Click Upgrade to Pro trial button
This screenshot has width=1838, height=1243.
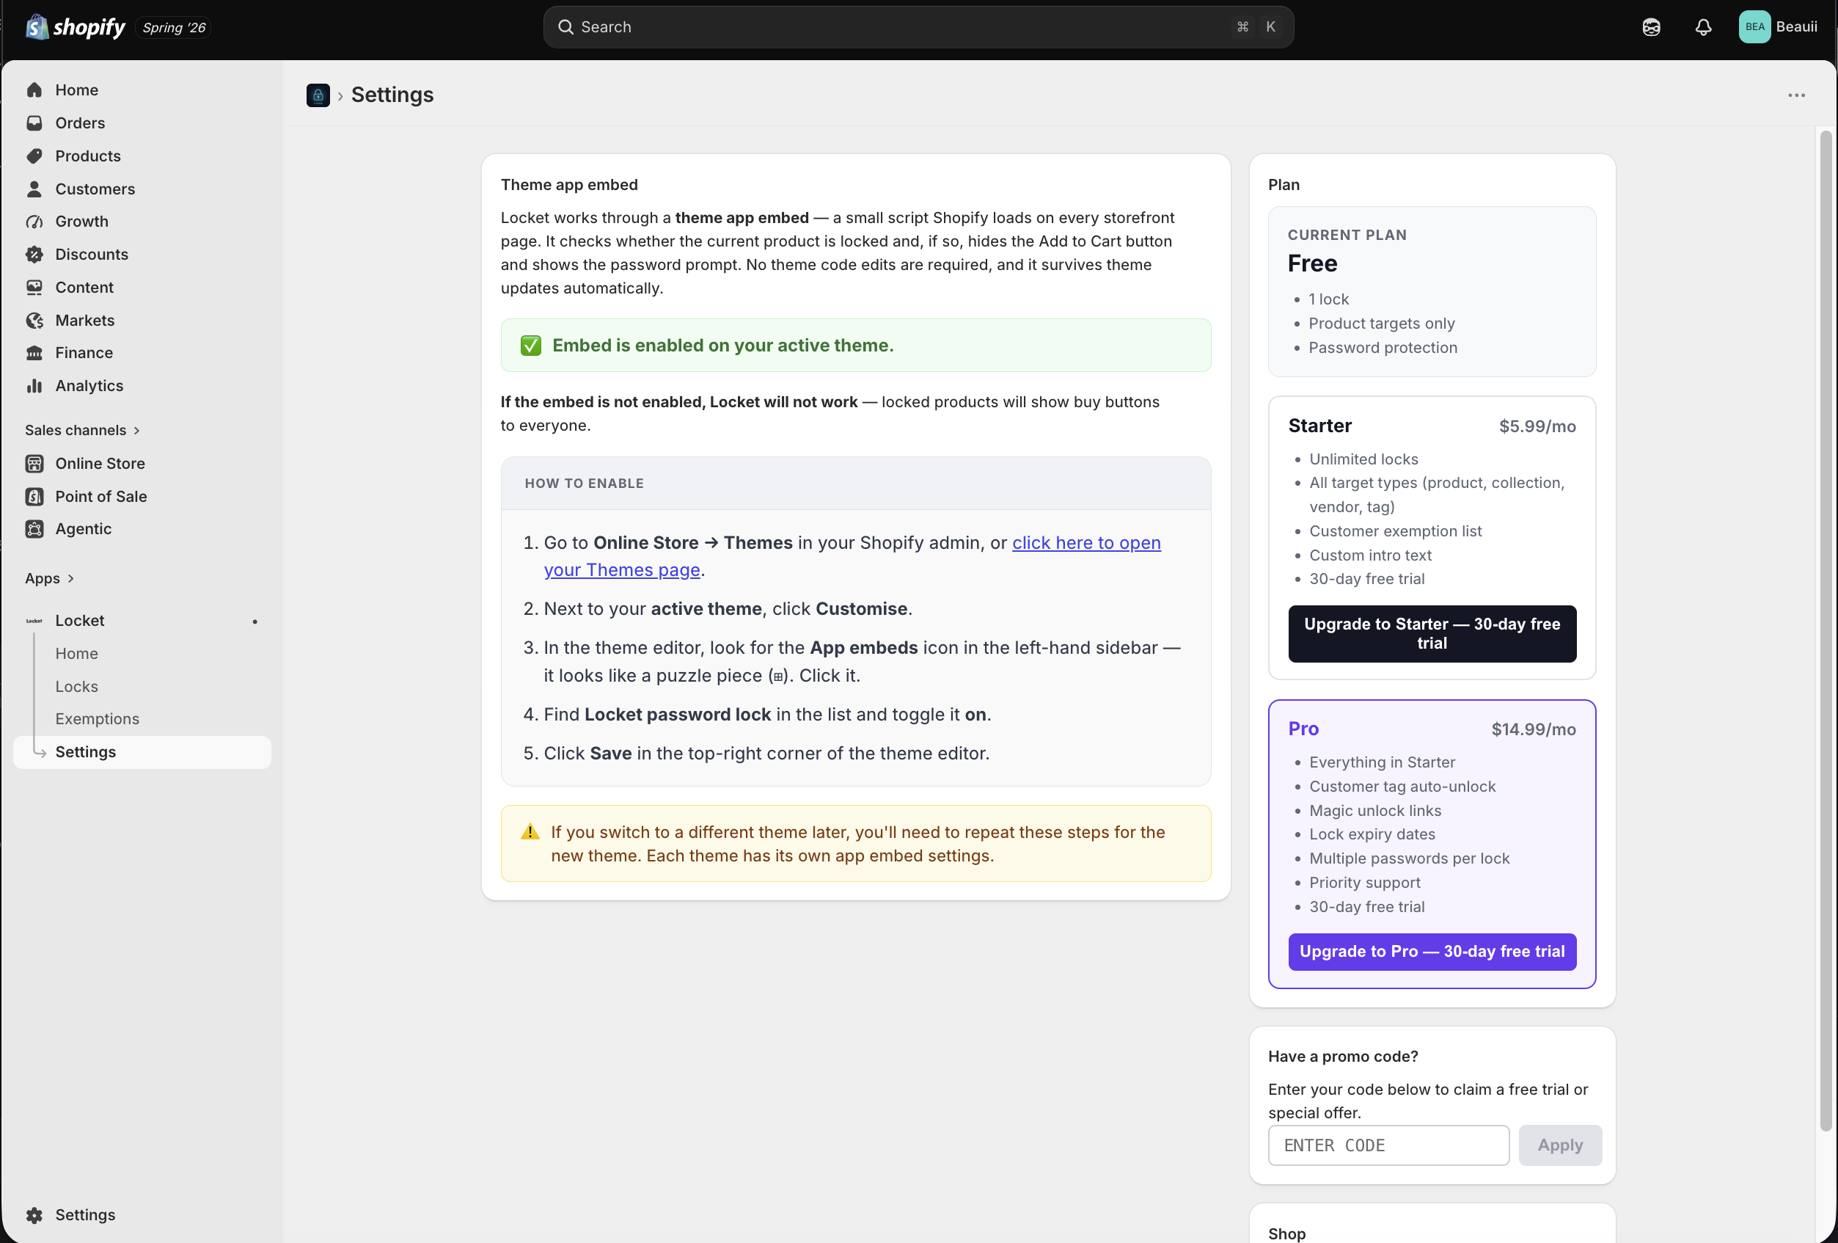(x=1432, y=952)
